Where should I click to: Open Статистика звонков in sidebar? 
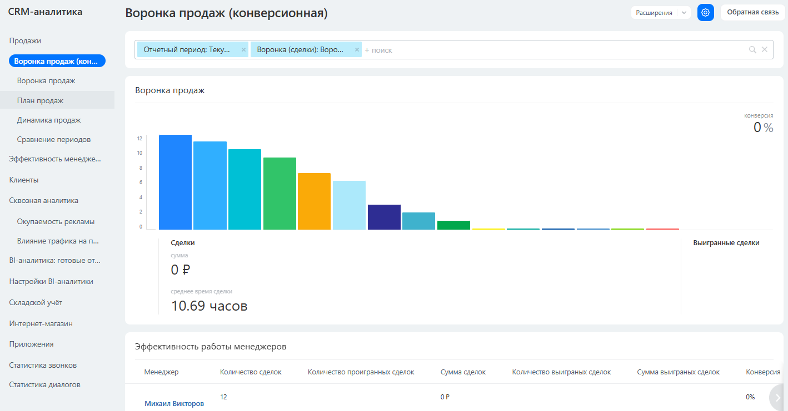(x=43, y=365)
